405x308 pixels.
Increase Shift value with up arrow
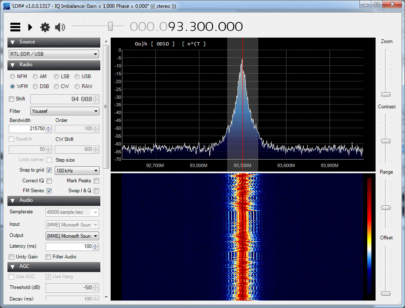point(96,97)
